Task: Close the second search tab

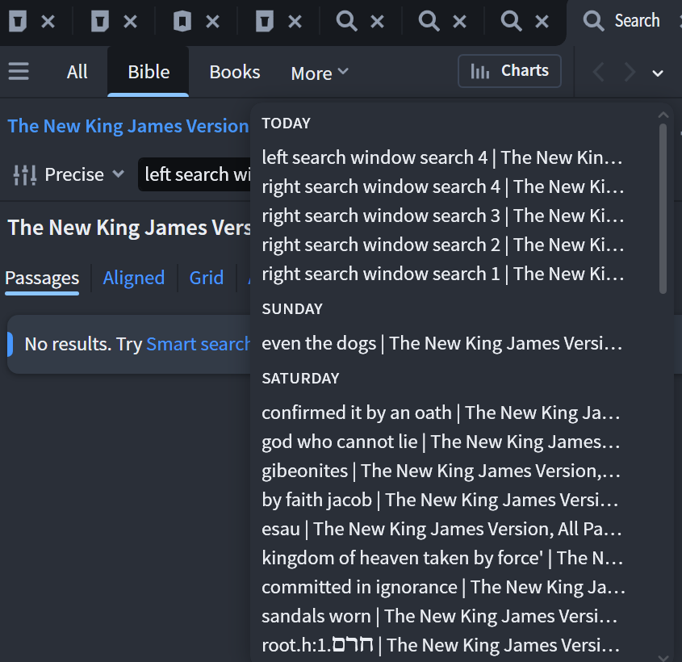Action: [x=459, y=21]
